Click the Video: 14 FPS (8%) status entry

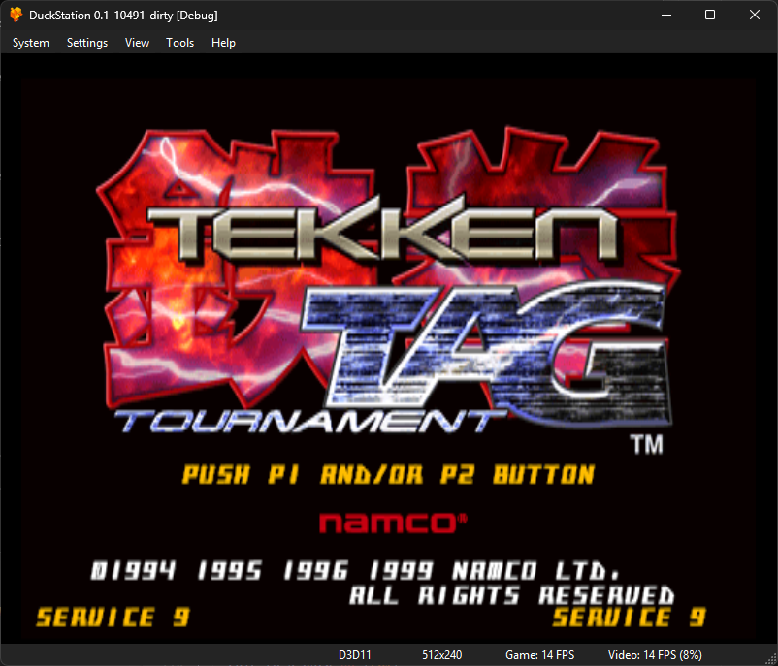point(655,655)
